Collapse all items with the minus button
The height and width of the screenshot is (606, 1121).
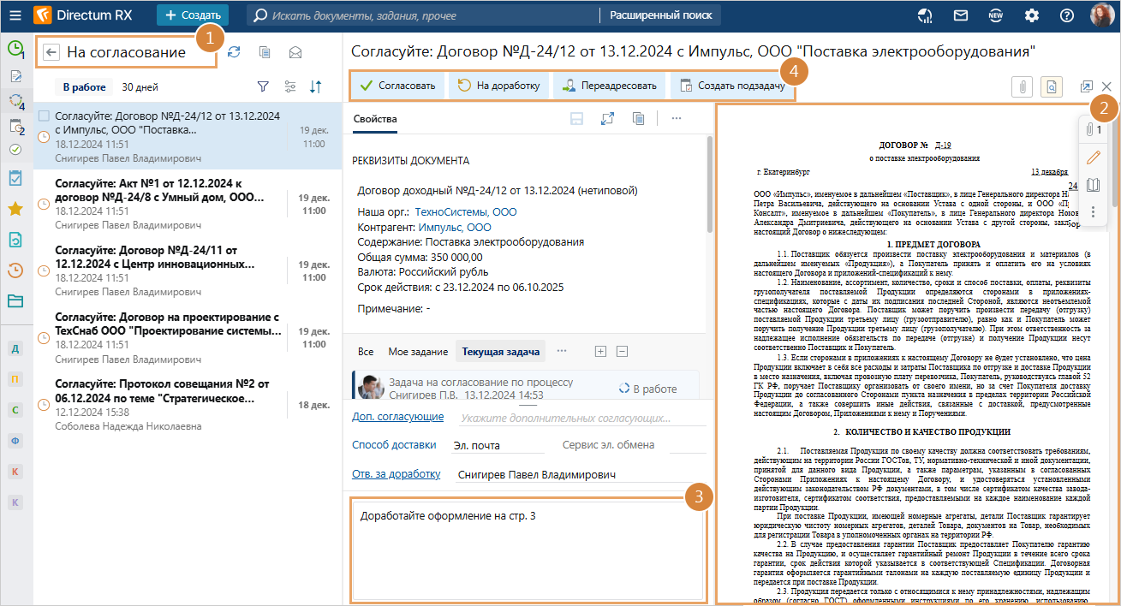pos(622,351)
